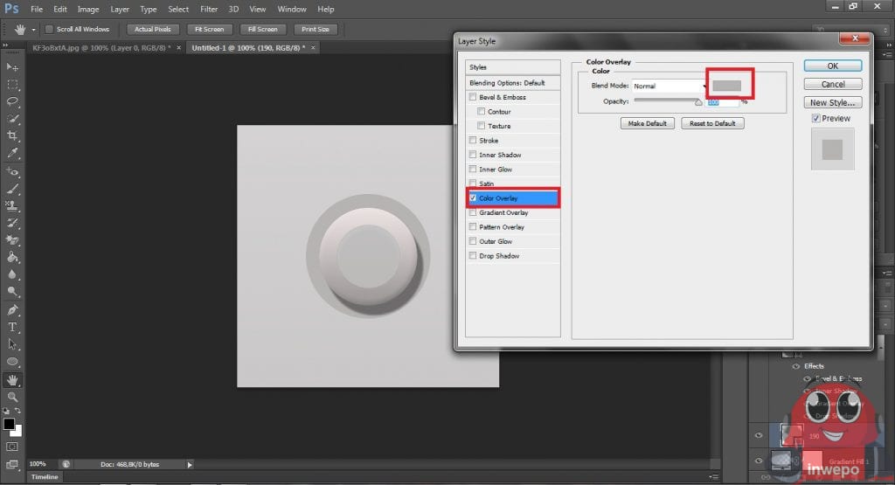Open the Blend Mode dropdown
The width and height of the screenshot is (895, 485).
[x=670, y=86]
